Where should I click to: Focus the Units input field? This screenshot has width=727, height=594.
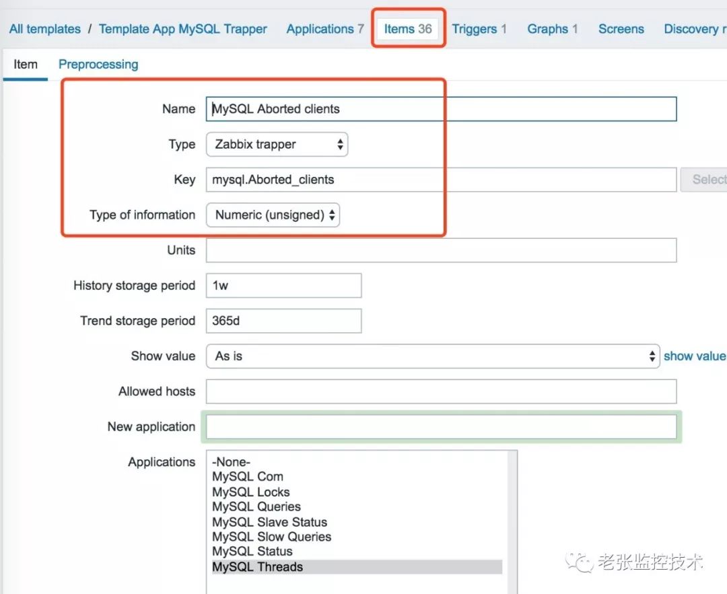tap(441, 250)
